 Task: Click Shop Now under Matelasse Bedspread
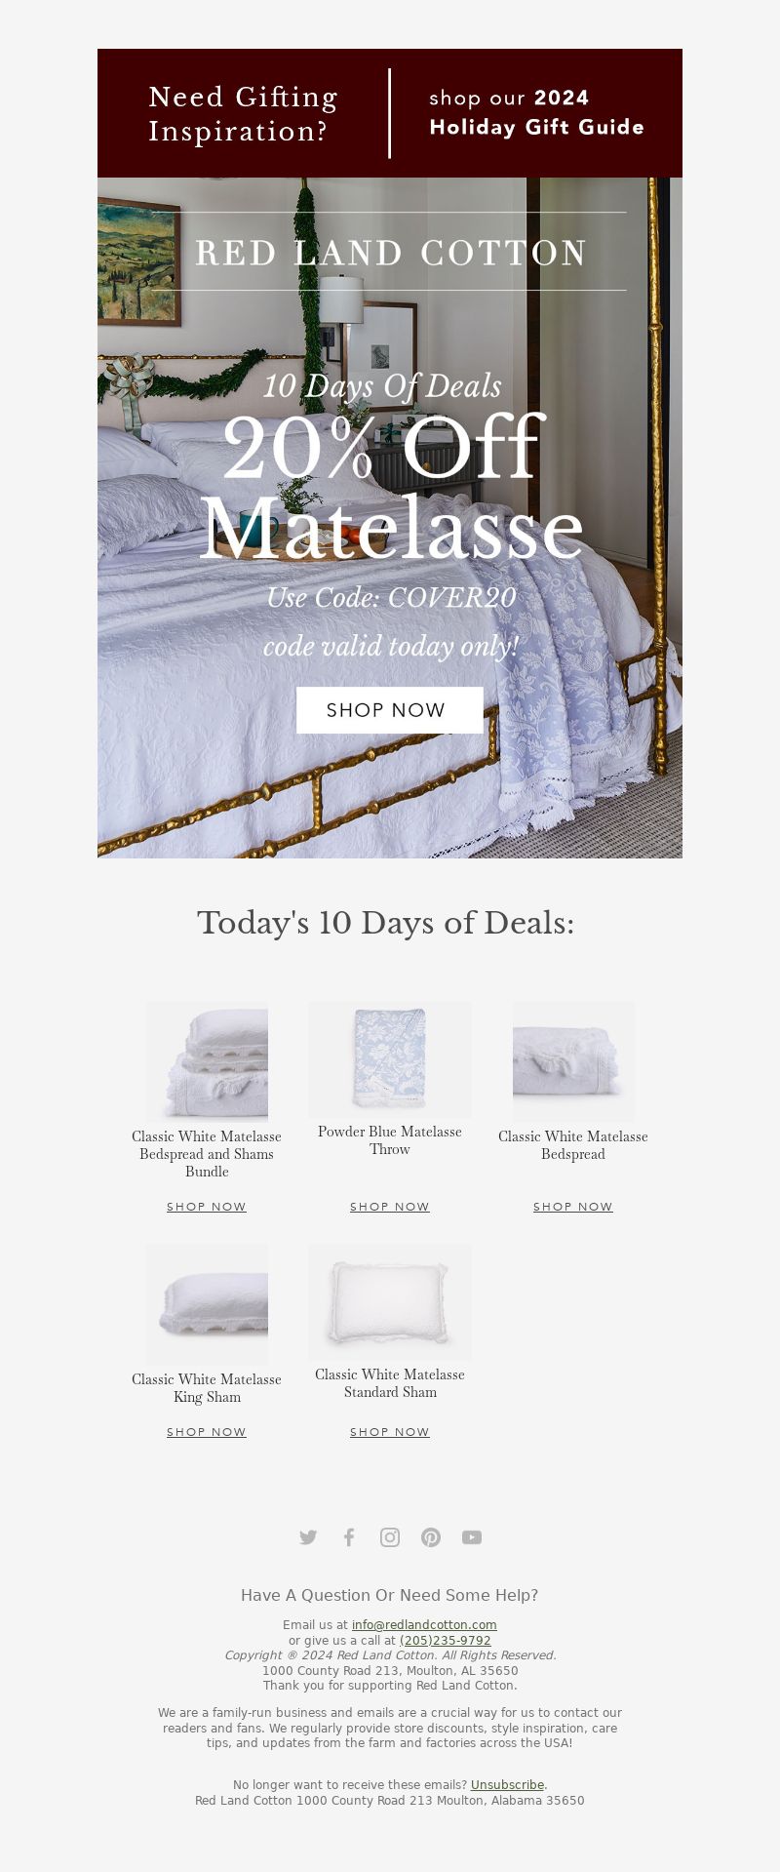point(573,1207)
